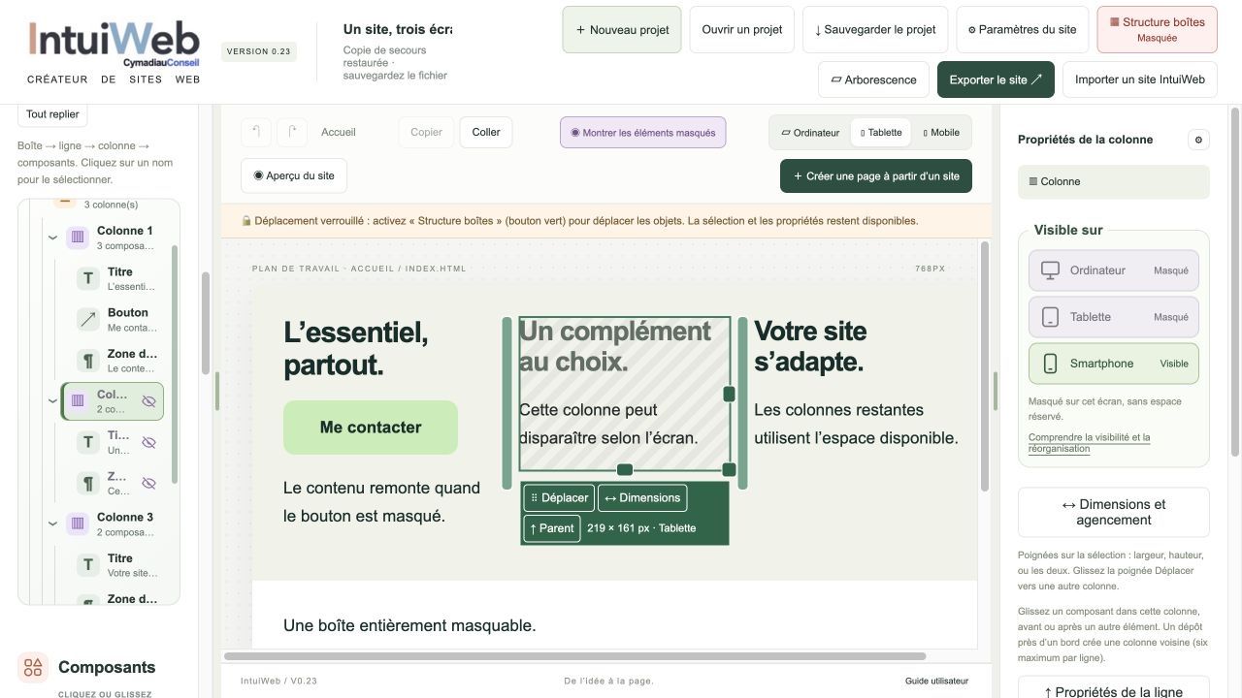Switch canvas to Tablette view
The width and height of the screenshot is (1242, 698).
point(881,133)
